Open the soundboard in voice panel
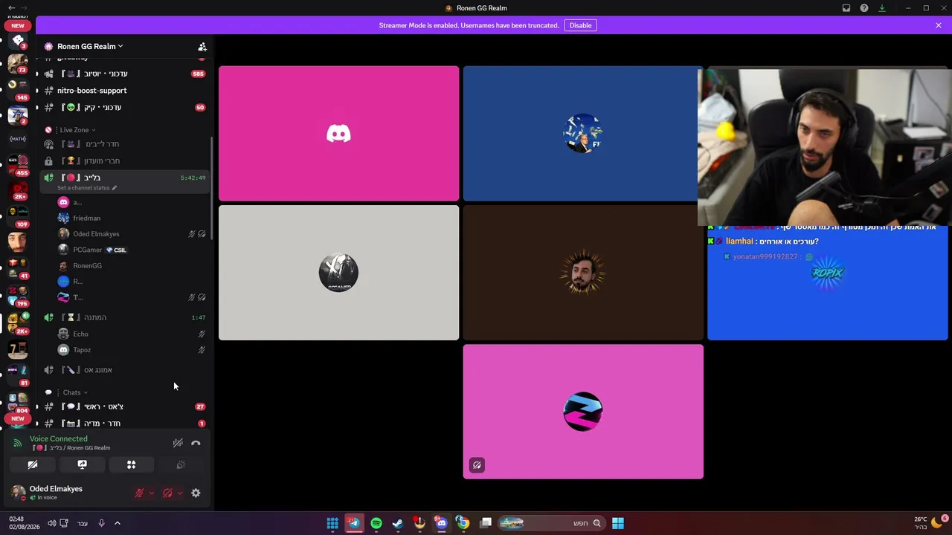Screen dimensions: 952x535 pyautogui.click(x=181, y=464)
